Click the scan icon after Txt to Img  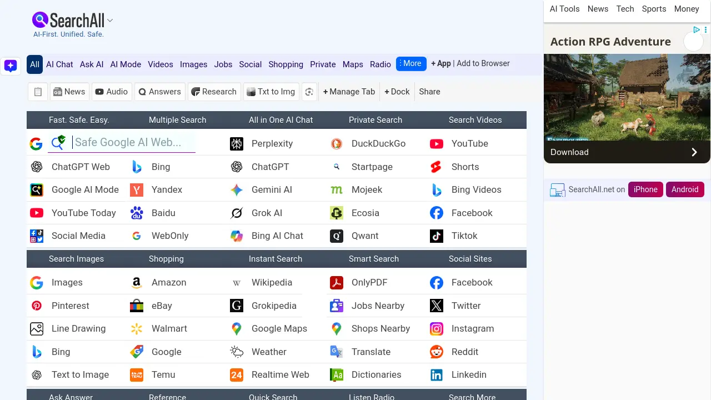[309, 92]
